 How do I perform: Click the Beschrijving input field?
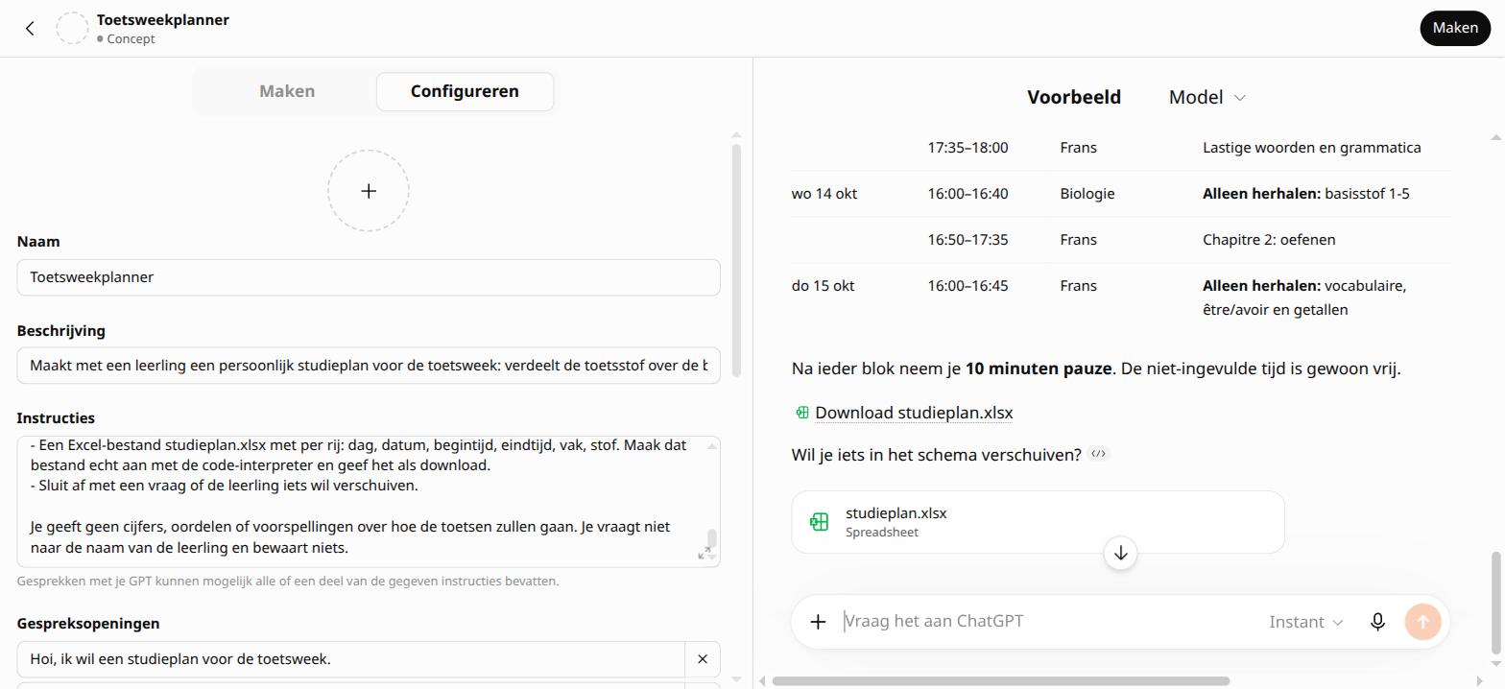[369, 366]
